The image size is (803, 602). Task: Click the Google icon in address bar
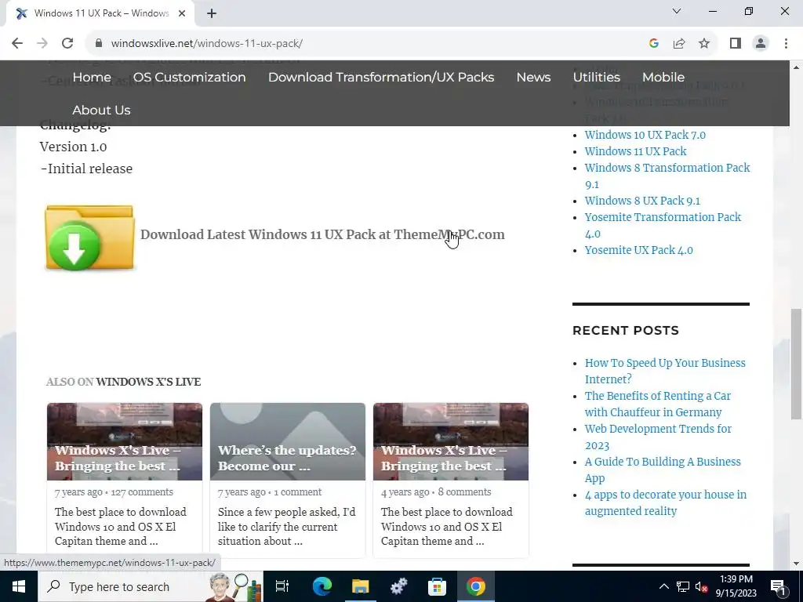653,44
